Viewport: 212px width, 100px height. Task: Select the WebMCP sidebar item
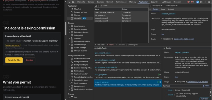coord(80,18)
